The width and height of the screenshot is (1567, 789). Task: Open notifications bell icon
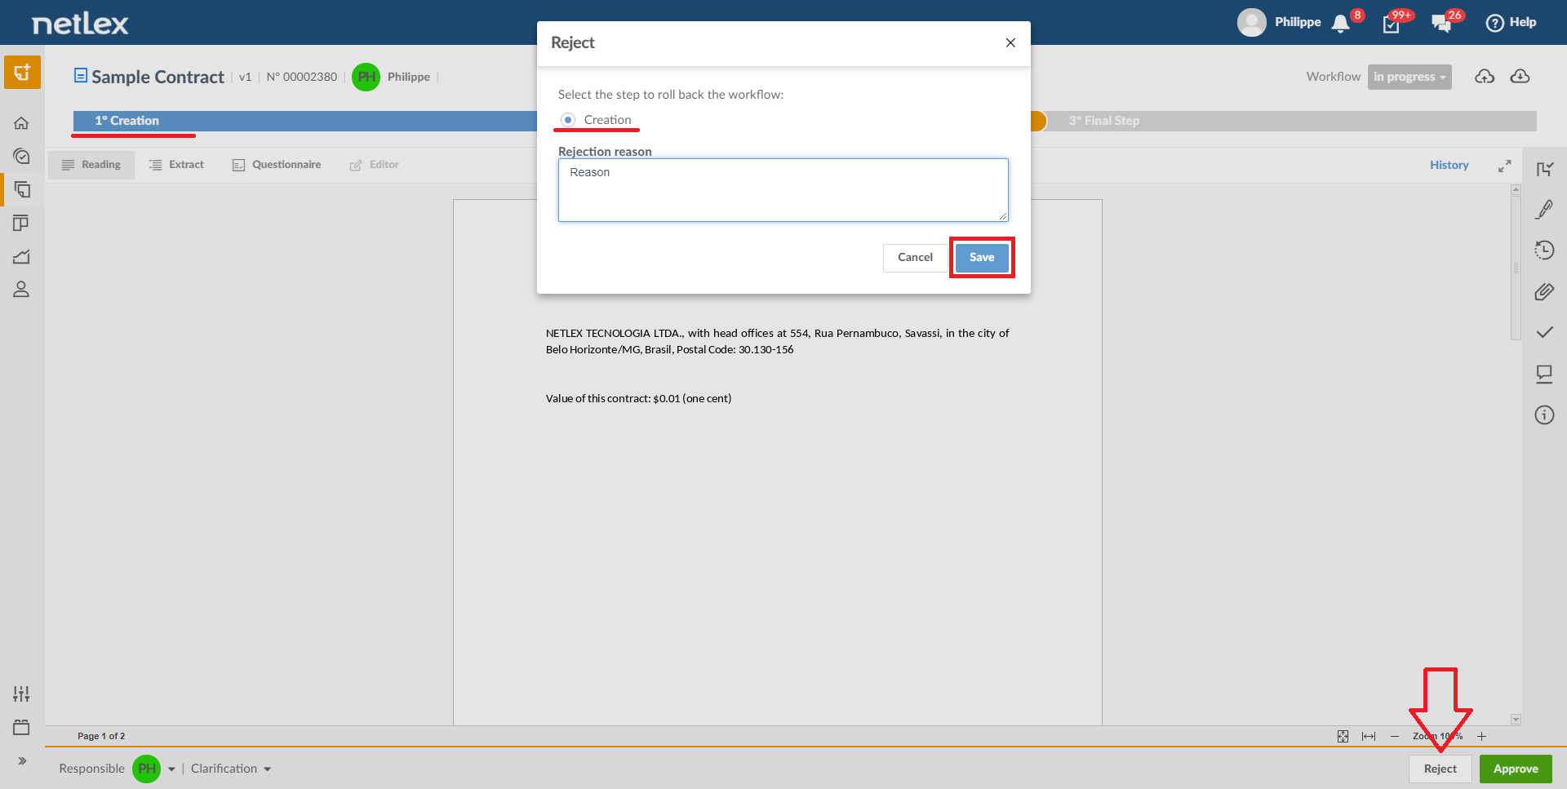[1340, 24]
